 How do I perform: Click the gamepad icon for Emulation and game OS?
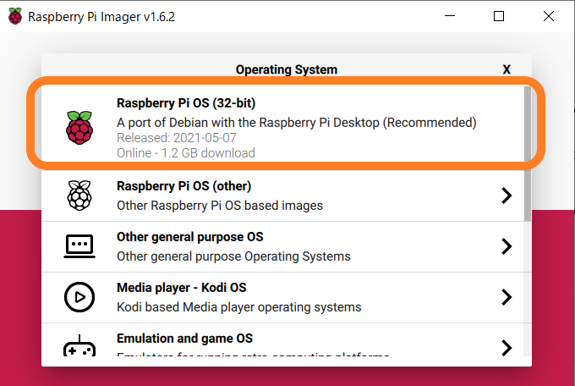79,347
